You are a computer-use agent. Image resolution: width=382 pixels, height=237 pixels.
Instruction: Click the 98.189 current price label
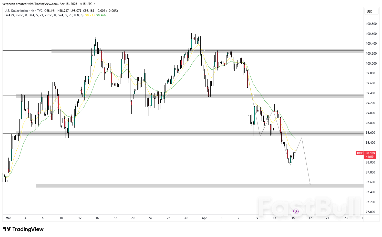tap(370, 153)
